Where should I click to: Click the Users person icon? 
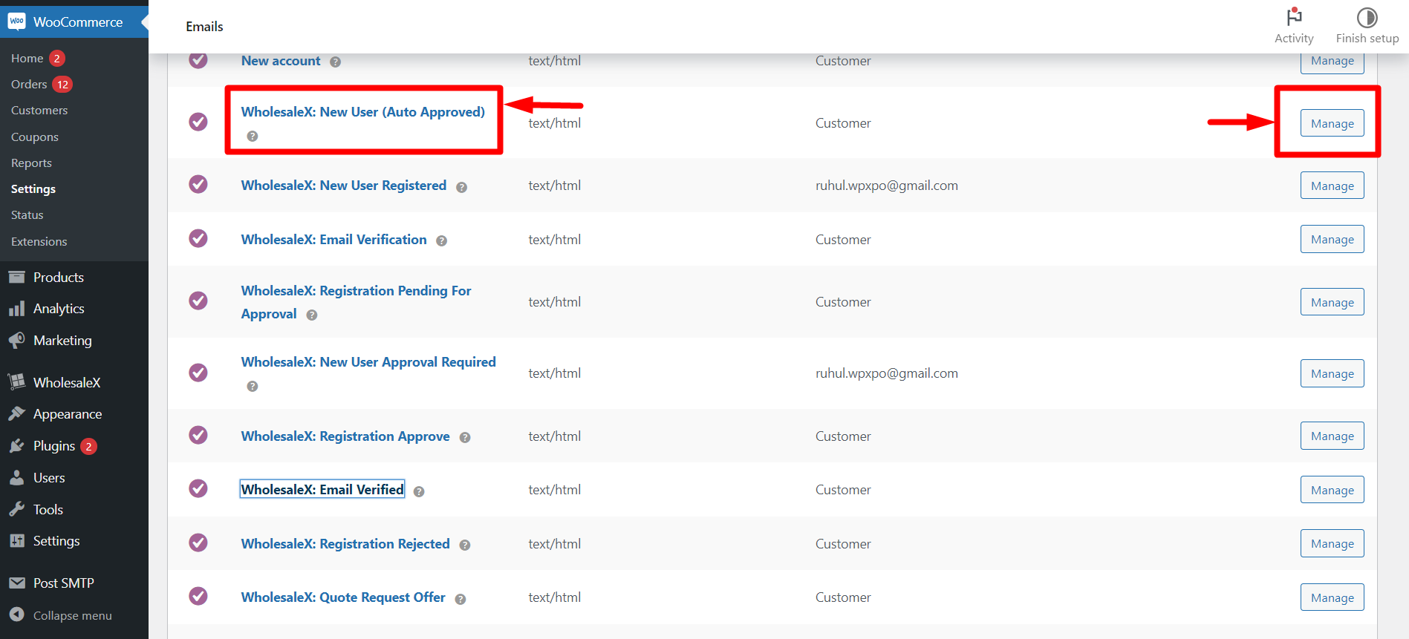tap(16, 478)
